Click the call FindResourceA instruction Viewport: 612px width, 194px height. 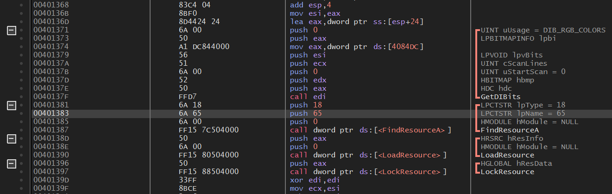(x=371, y=130)
